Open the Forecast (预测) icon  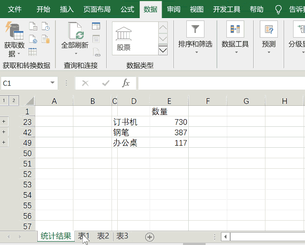click(269, 29)
